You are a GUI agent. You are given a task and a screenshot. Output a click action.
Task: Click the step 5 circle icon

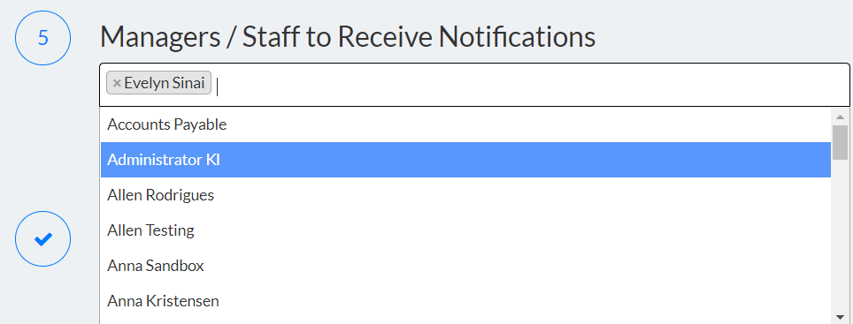[x=43, y=38]
